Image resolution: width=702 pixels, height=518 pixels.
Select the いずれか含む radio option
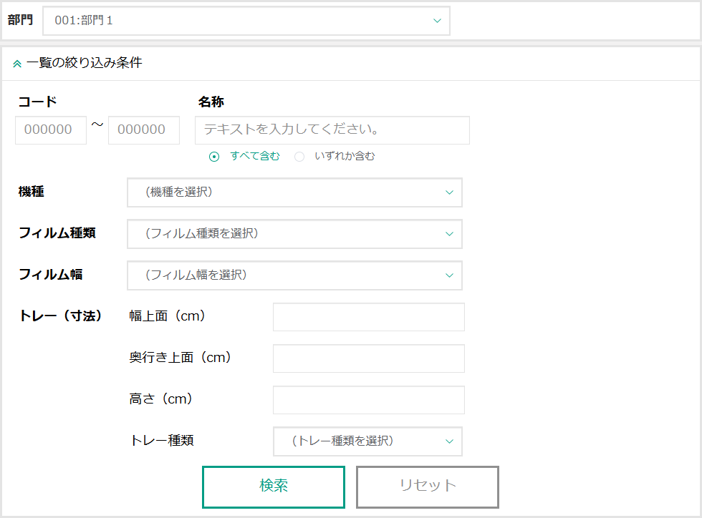tap(299, 157)
